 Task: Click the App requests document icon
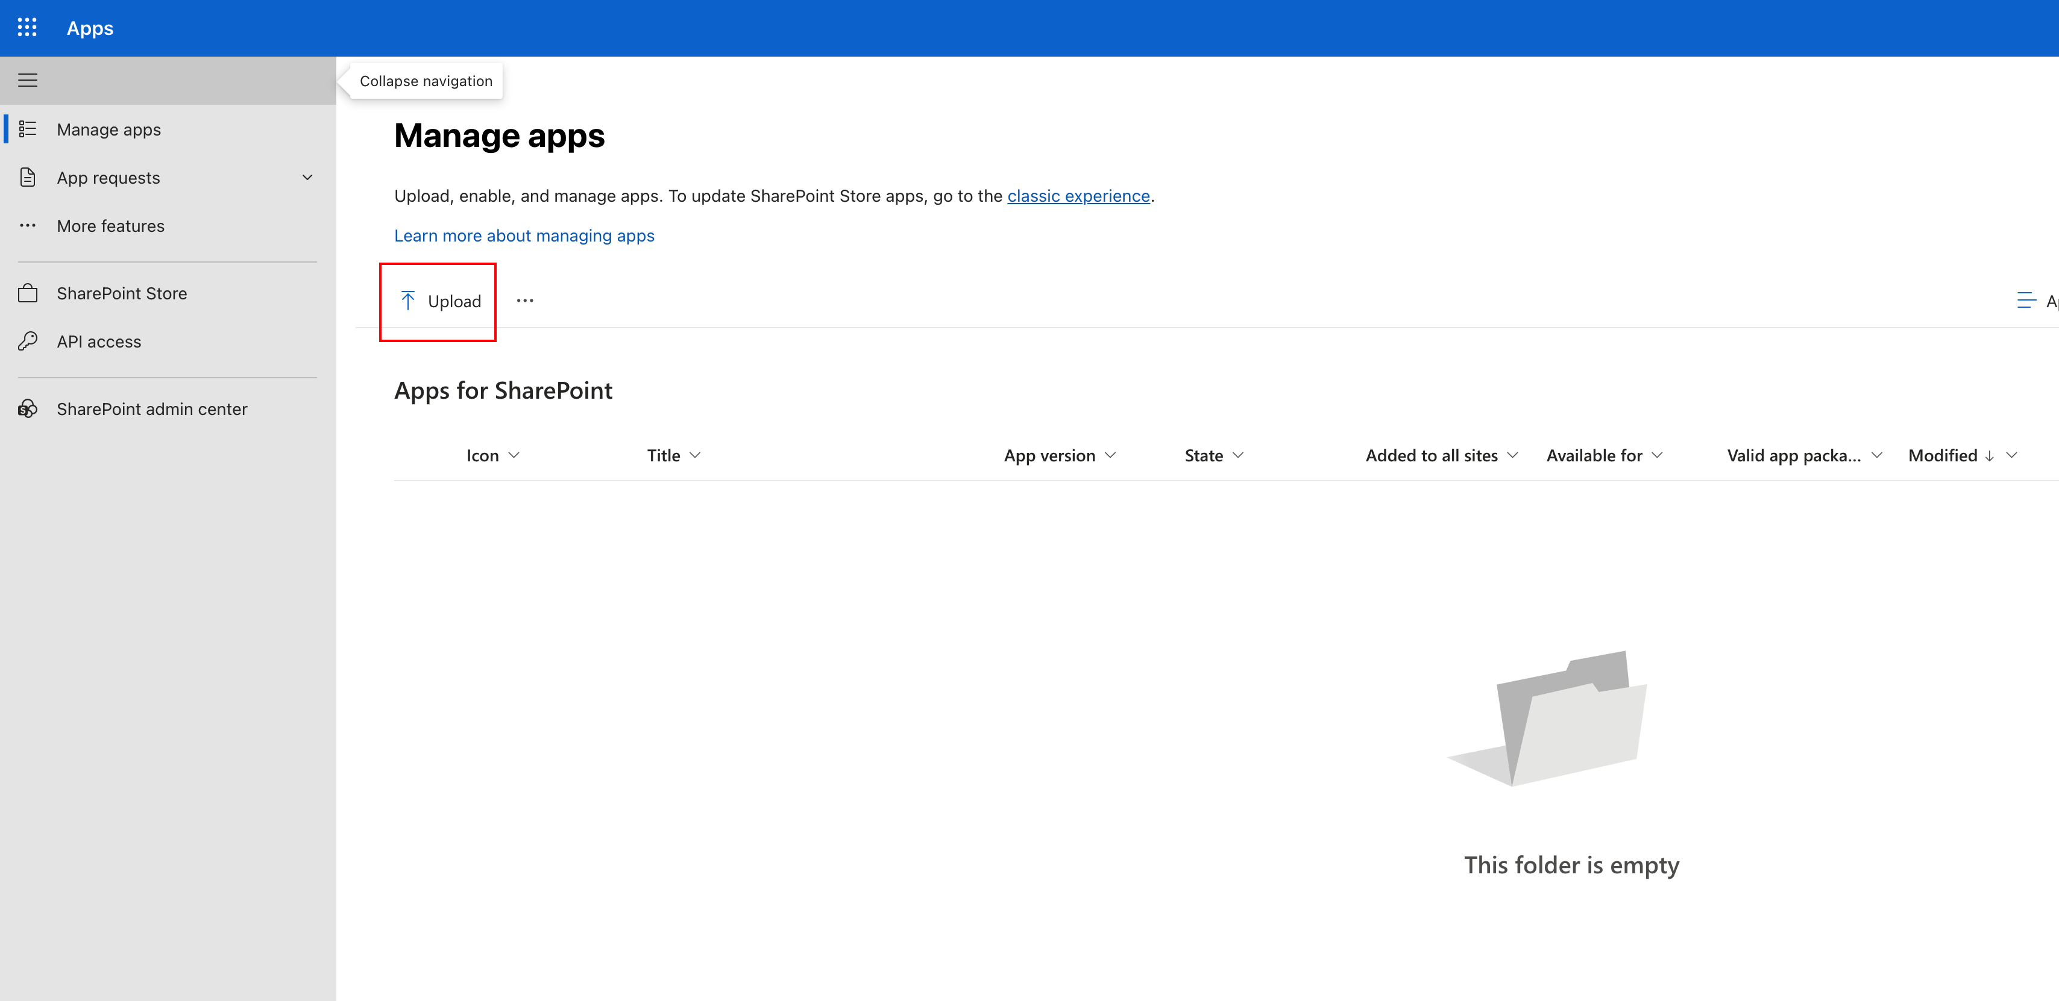[27, 176]
